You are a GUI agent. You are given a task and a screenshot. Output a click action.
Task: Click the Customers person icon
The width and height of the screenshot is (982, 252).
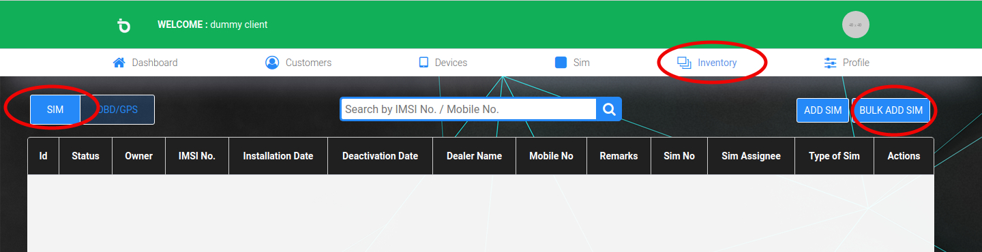coord(272,63)
